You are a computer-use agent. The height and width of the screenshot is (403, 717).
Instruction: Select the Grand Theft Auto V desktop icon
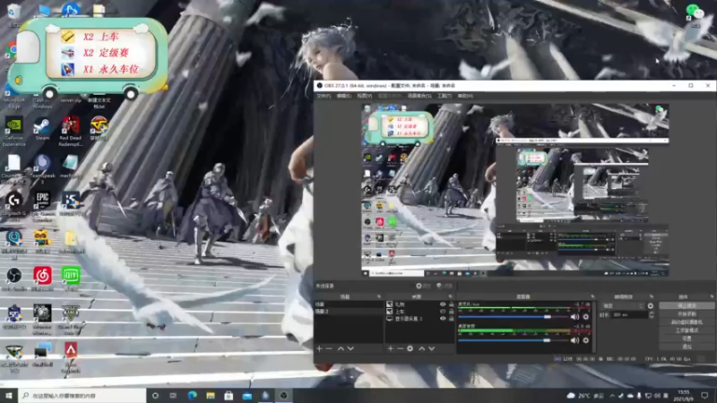(x=71, y=320)
